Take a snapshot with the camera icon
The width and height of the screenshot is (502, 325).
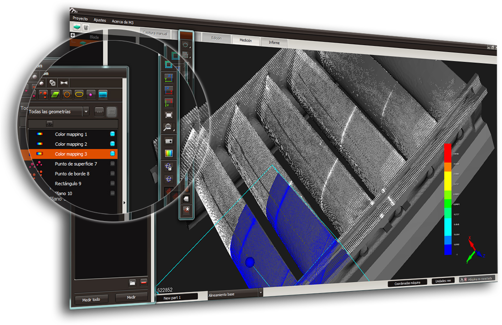(x=169, y=141)
